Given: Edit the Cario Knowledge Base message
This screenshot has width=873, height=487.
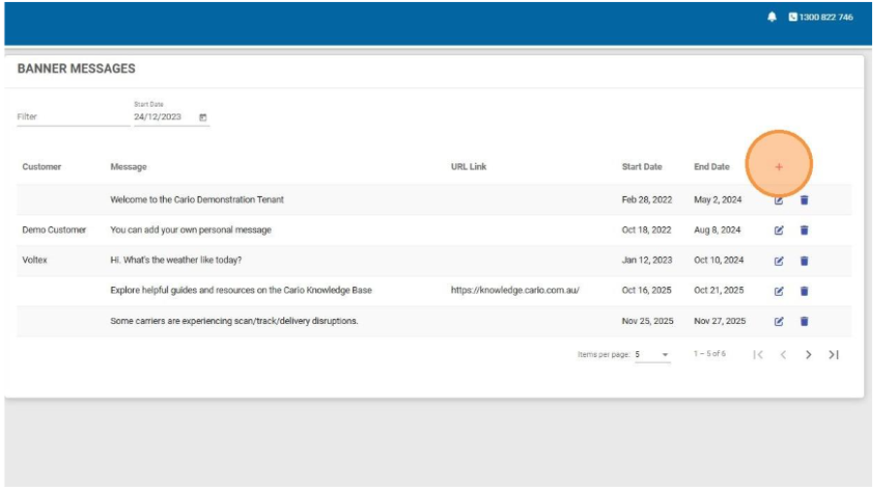Looking at the screenshot, I should (778, 290).
